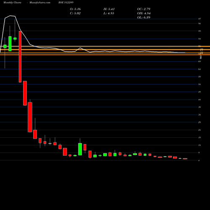Click the 39 price axis label
Screen dimensions: 210x210
[x=199, y=107]
